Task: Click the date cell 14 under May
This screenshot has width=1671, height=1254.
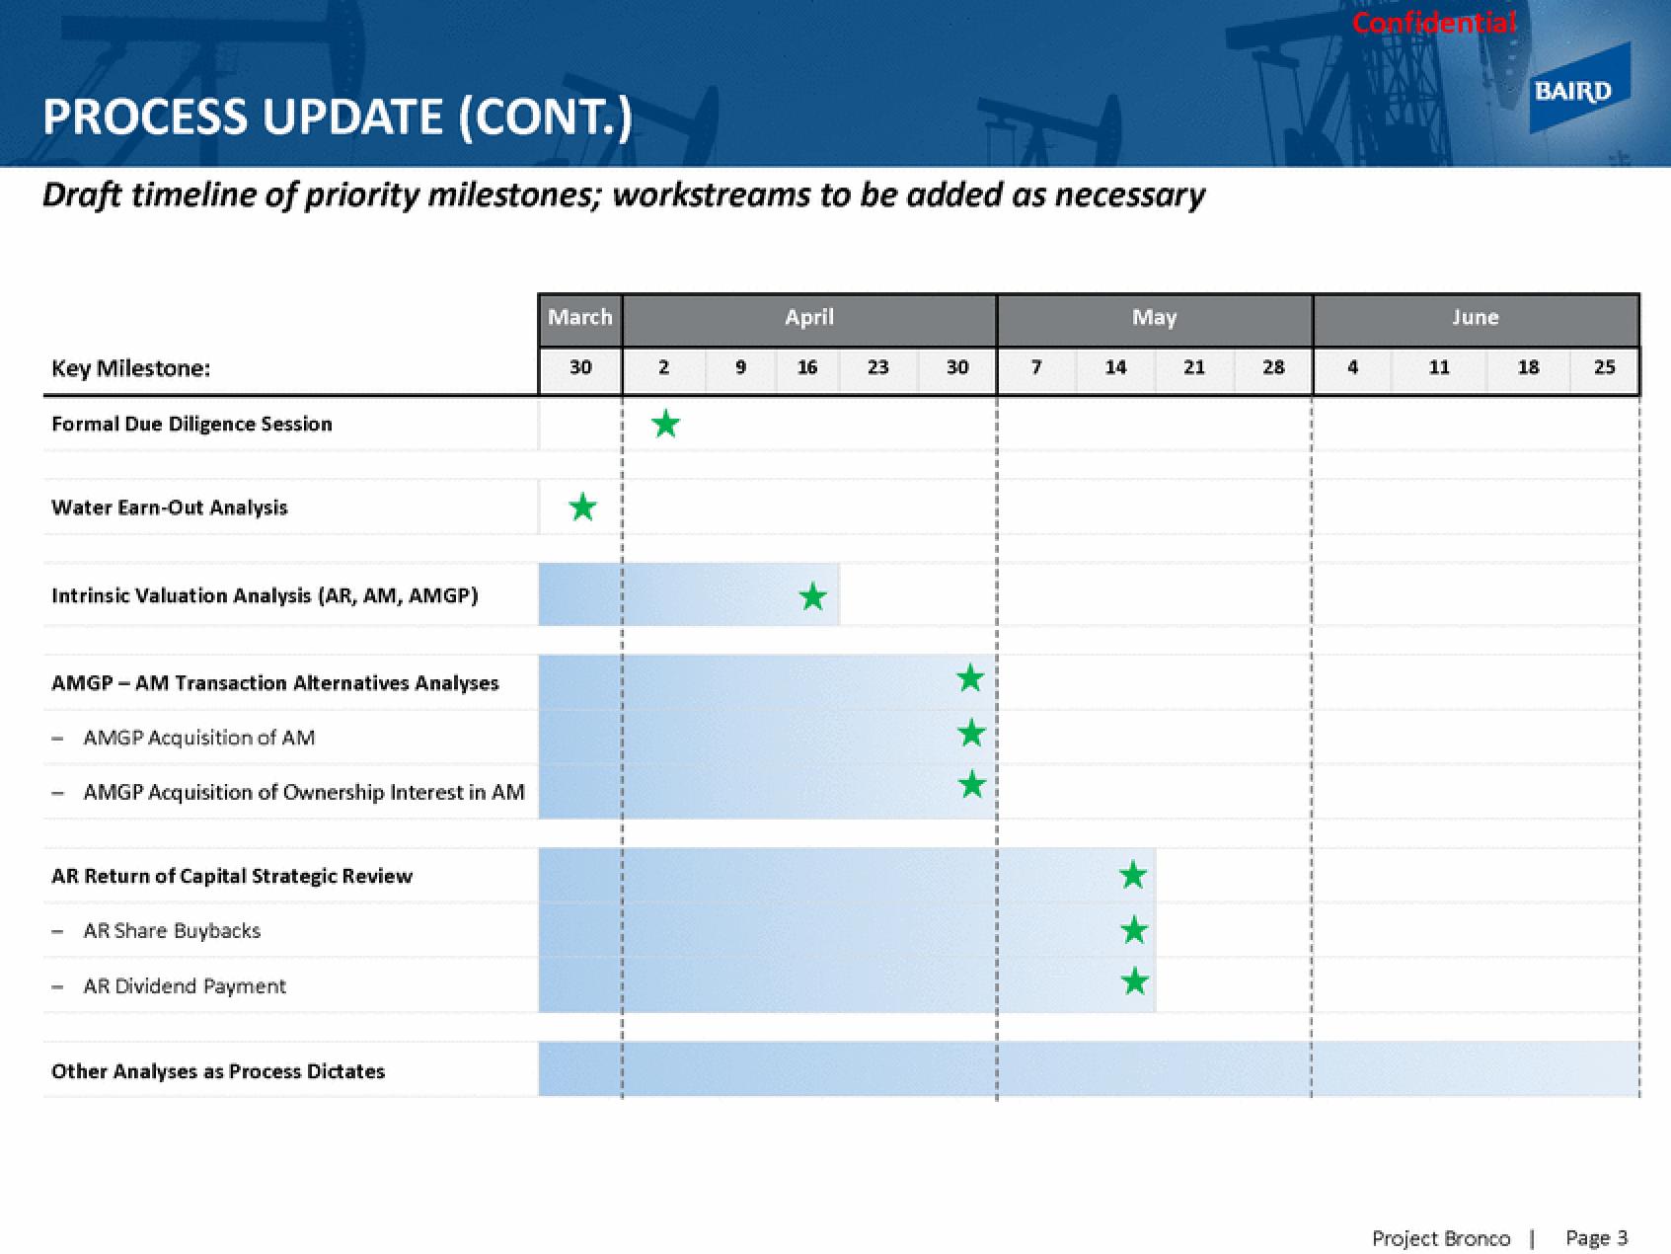Action: 1115,368
